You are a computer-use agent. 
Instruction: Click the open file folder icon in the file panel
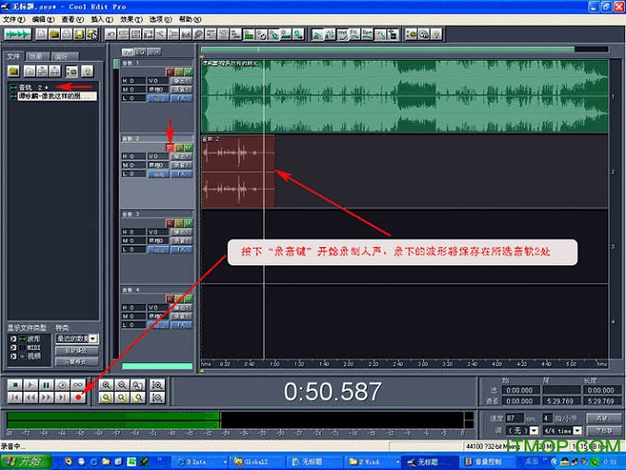pos(15,71)
